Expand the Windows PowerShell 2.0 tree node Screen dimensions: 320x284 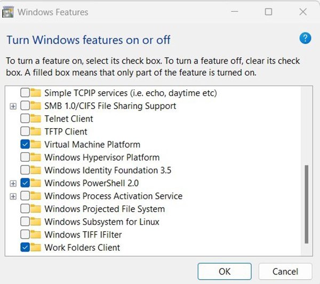coord(13,183)
